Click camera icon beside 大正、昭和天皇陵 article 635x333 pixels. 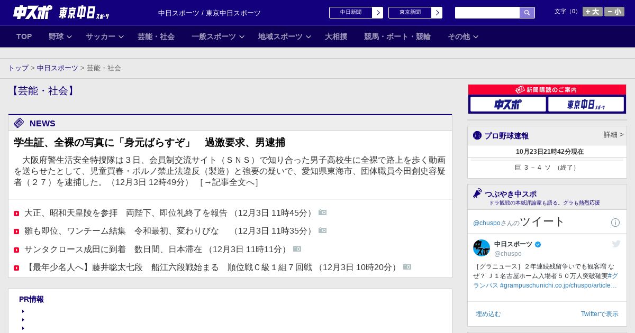point(322,212)
